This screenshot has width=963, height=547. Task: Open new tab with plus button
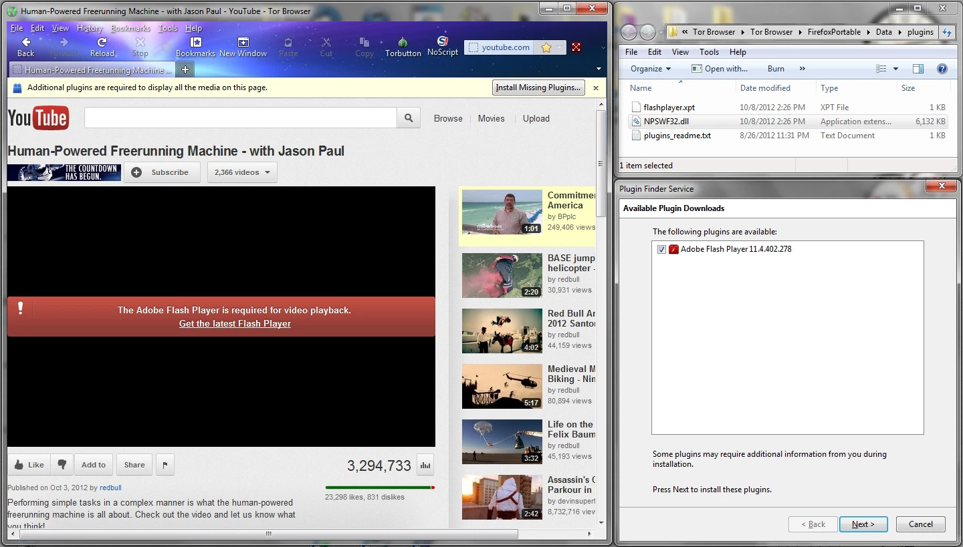[185, 69]
